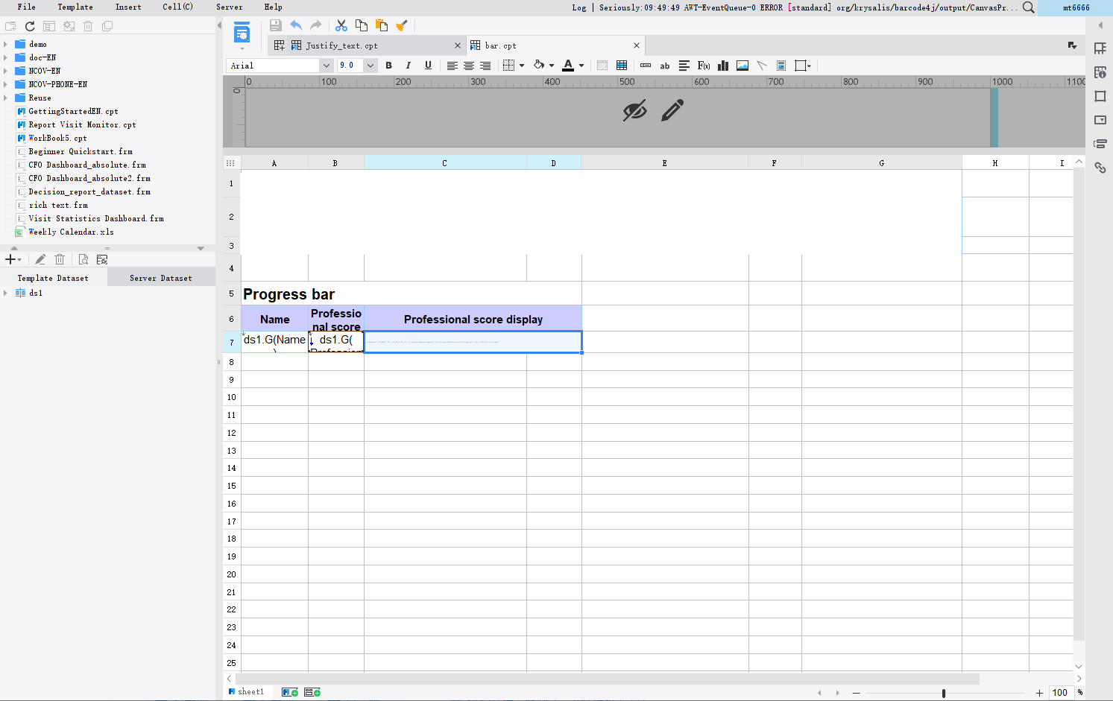Toggle bold formatting

[388, 66]
